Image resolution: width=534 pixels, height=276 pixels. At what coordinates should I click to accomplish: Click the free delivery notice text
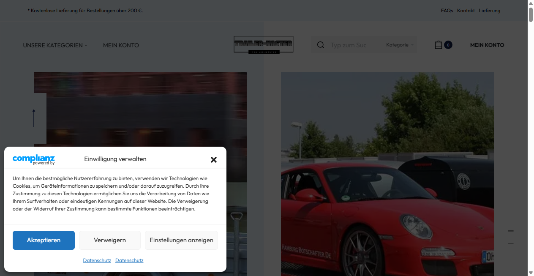point(85,11)
